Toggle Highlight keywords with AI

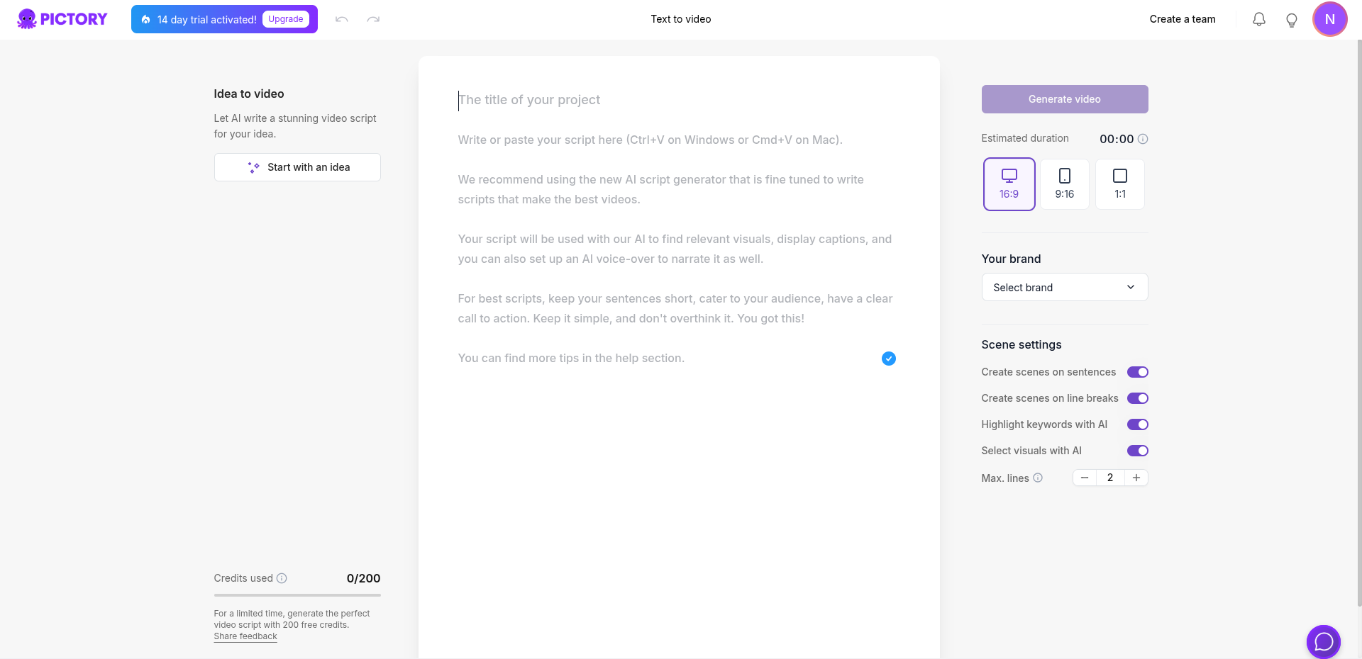tap(1137, 424)
